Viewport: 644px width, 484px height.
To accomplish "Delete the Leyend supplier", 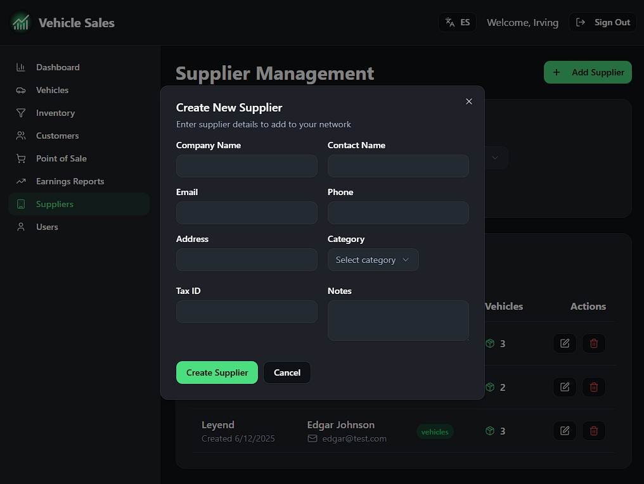I will tap(593, 431).
